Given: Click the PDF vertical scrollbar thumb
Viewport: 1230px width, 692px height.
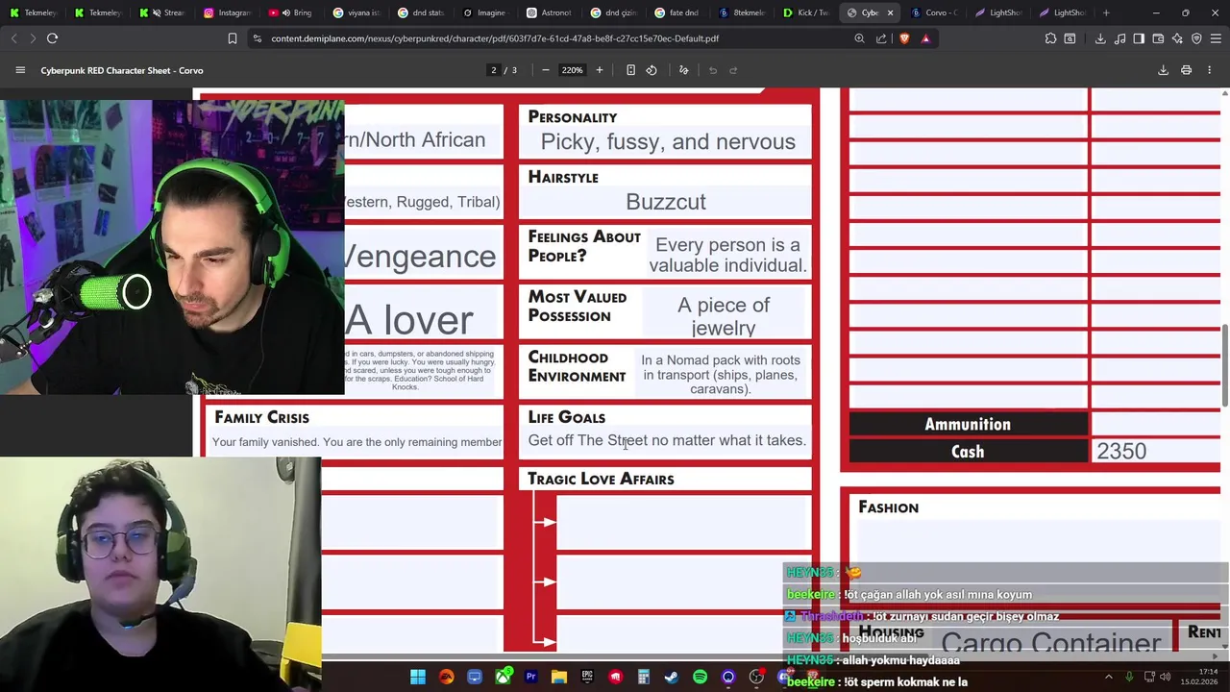Looking at the screenshot, I should [x=1225, y=365].
